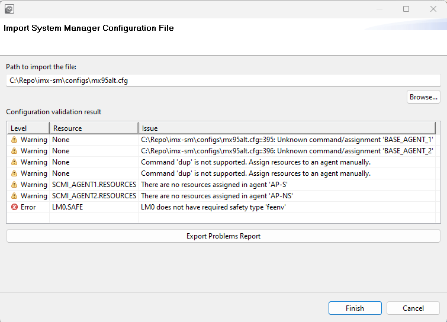Click the file path input field
Image resolution: width=447 pixels, height=322 pixels.
223,80
